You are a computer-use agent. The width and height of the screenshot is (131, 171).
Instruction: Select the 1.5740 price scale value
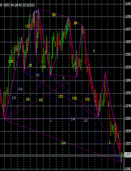pos(128,105)
